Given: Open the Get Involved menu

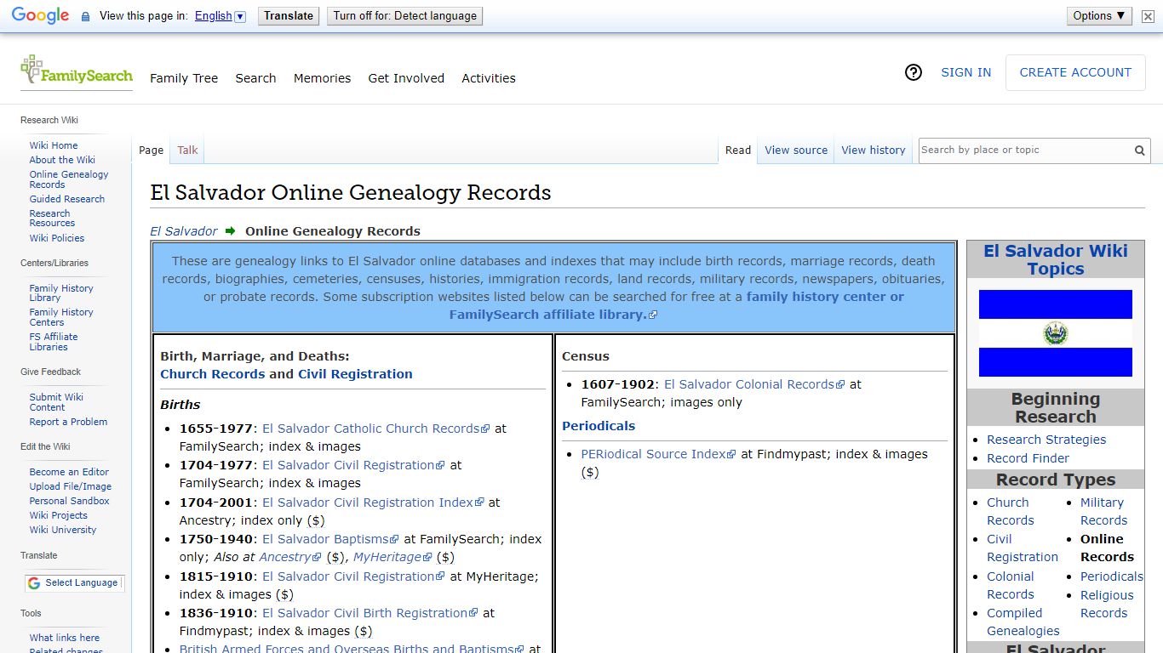Looking at the screenshot, I should pyautogui.click(x=406, y=78).
